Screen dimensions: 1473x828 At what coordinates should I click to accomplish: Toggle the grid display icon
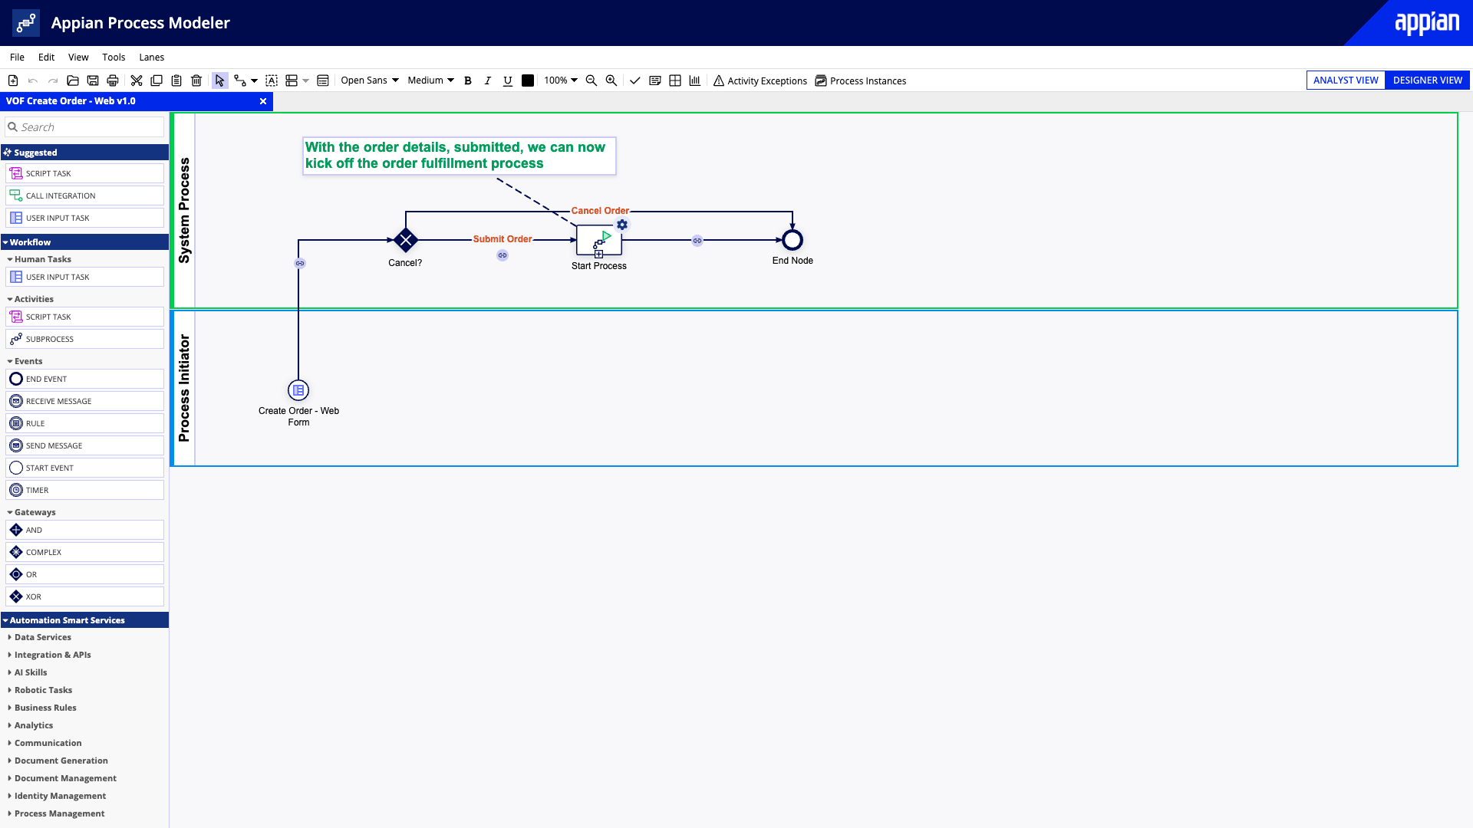point(675,80)
